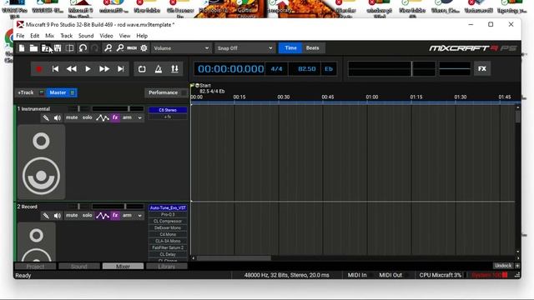Open the Edit menu
This screenshot has width=534, height=300.
pos(35,36)
